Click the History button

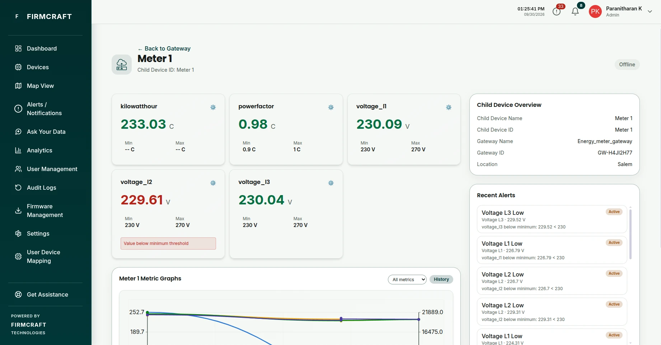(441, 279)
